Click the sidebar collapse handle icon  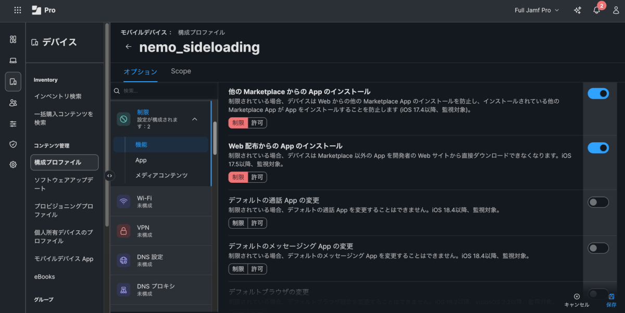[109, 176]
